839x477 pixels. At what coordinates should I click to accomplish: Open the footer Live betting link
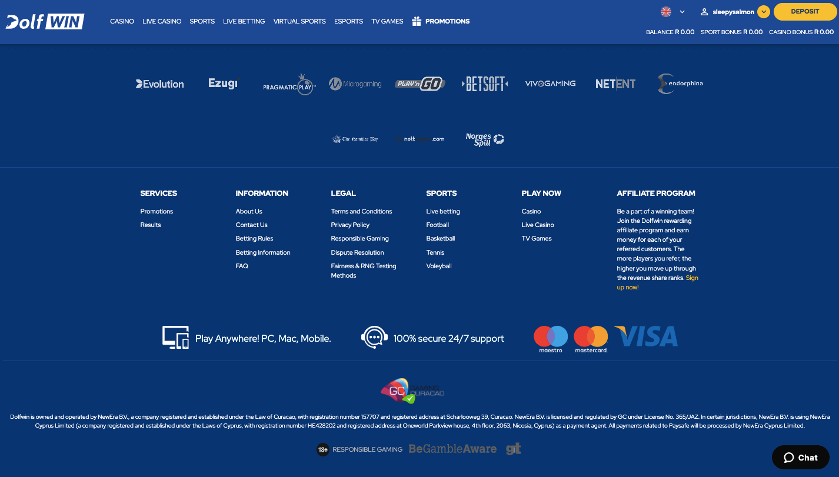coord(443,211)
